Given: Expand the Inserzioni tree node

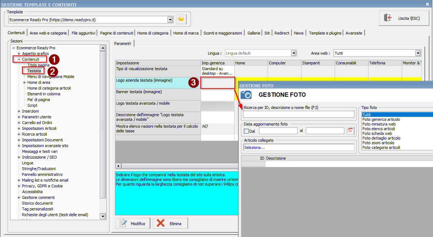Looking at the screenshot, I should click(x=19, y=111).
